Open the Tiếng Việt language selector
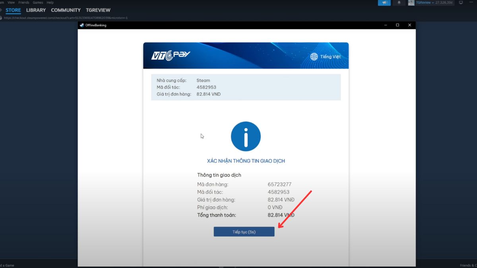 click(330, 57)
